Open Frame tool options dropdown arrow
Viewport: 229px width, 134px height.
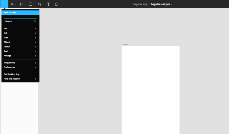[x=25, y=4]
